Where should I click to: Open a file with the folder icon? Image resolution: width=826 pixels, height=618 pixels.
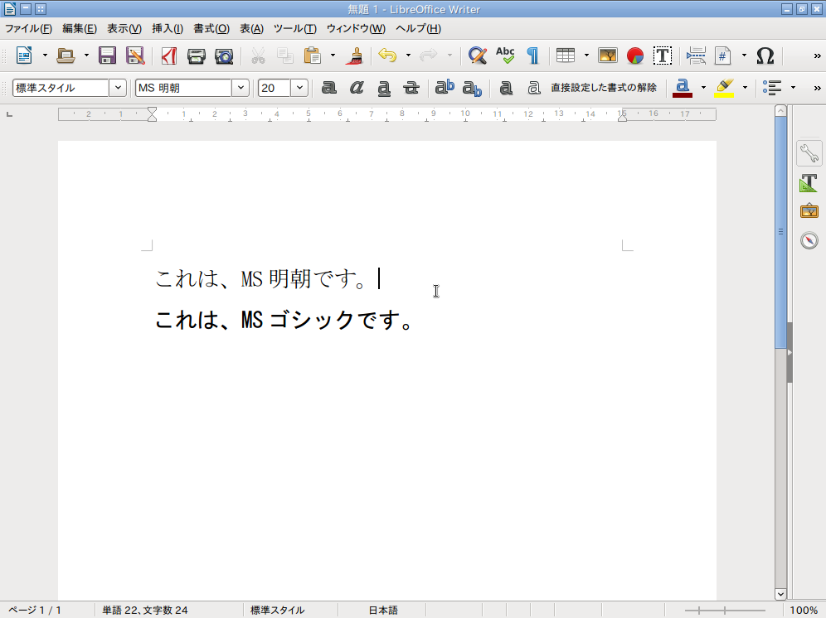click(66, 56)
